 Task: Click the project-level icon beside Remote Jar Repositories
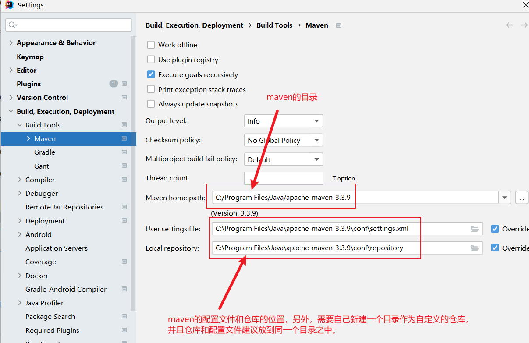(x=124, y=207)
